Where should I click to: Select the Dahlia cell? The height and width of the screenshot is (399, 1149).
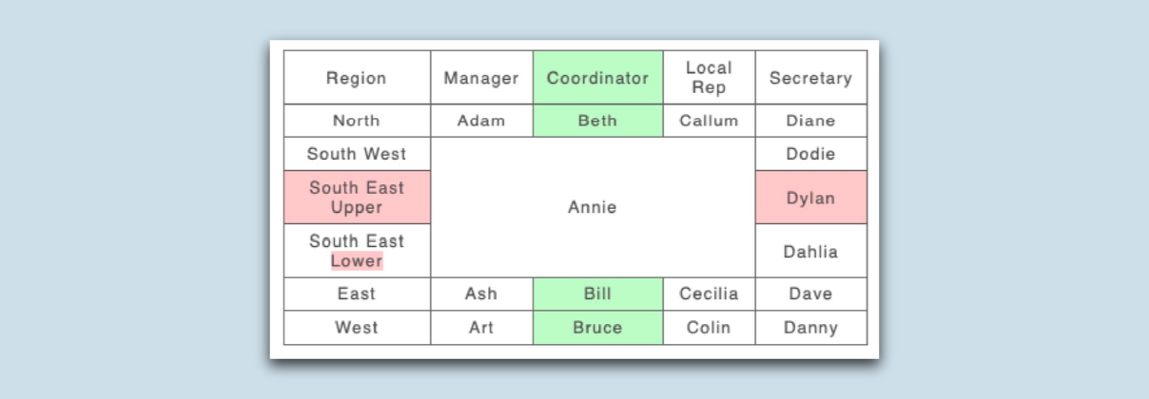(810, 252)
